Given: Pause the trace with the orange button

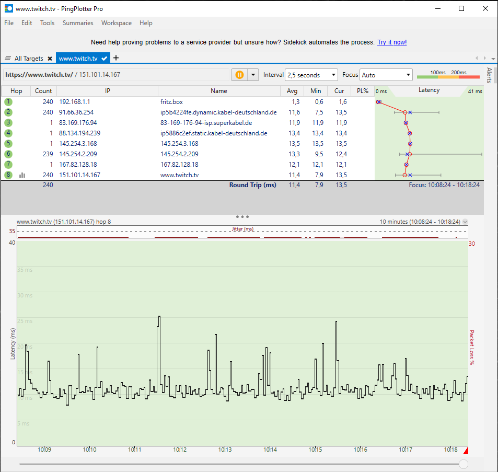Looking at the screenshot, I should pos(239,75).
